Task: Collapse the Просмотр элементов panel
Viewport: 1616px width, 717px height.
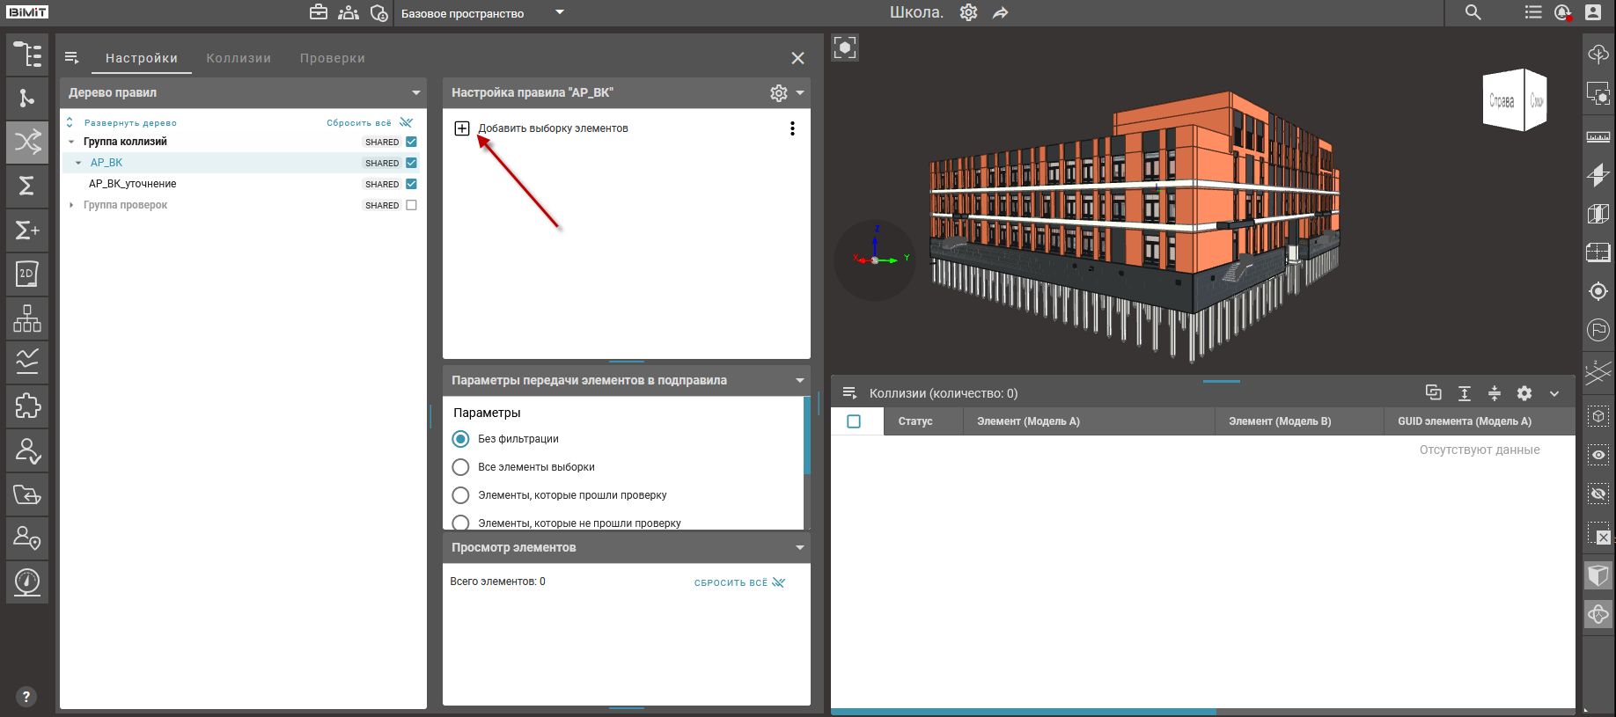Action: tap(799, 547)
